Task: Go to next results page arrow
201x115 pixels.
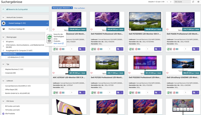Action: (x=171, y=2)
